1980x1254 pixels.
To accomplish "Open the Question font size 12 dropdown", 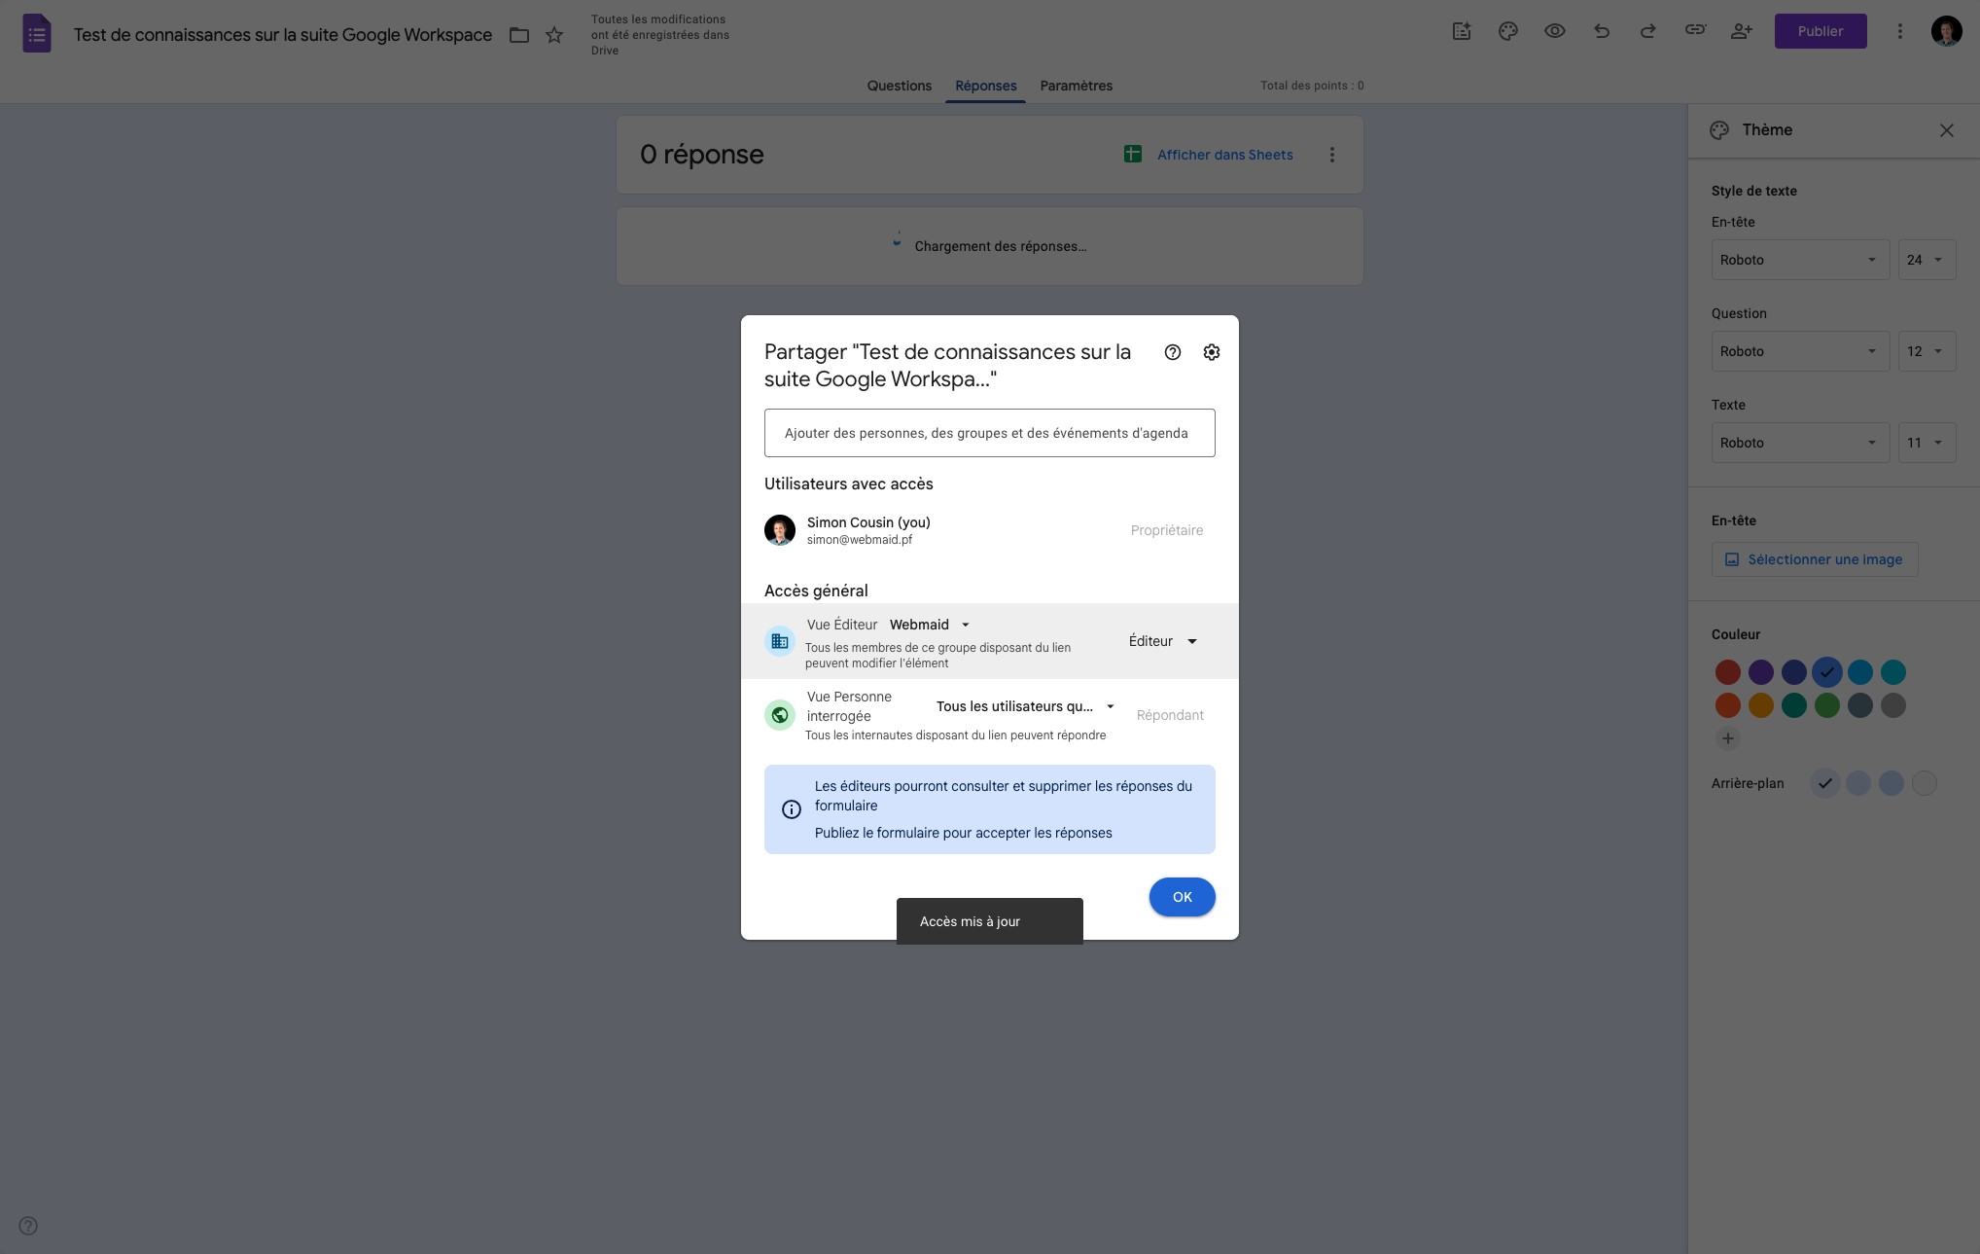I will coord(1927,351).
